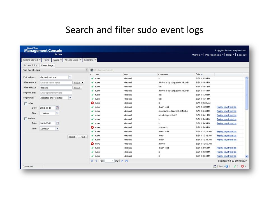Viewport: 269px width, 201px height.
Task: Switch to the All Local Users tab
Action: click(71, 60)
